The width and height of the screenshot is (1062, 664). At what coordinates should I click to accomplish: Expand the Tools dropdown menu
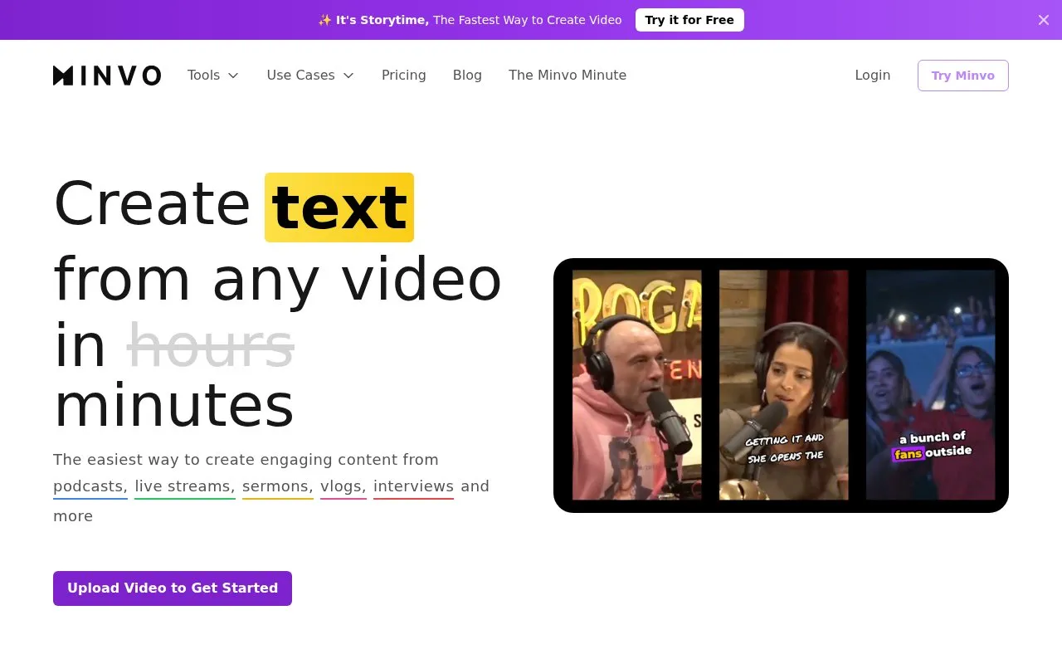click(213, 76)
